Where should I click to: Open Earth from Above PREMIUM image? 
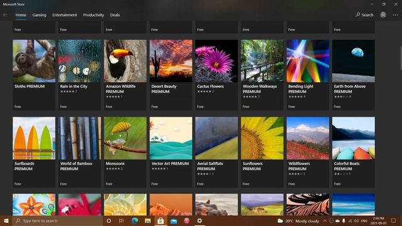point(354,61)
